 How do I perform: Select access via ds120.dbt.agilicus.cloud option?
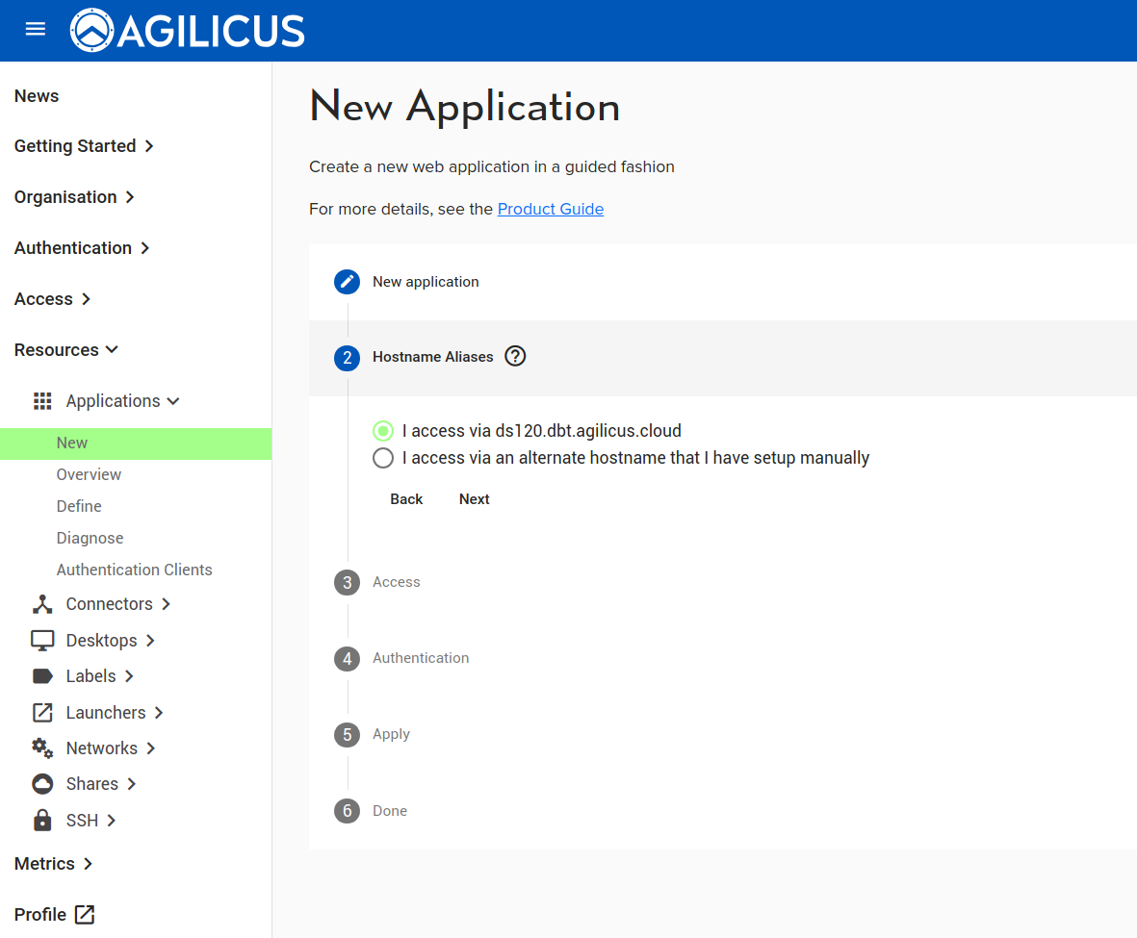tap(383, 431)
